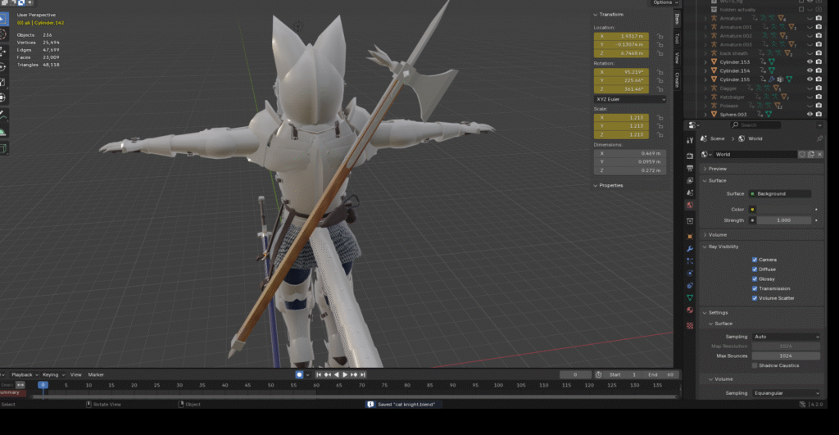Lock the X location value

(660, 36)
